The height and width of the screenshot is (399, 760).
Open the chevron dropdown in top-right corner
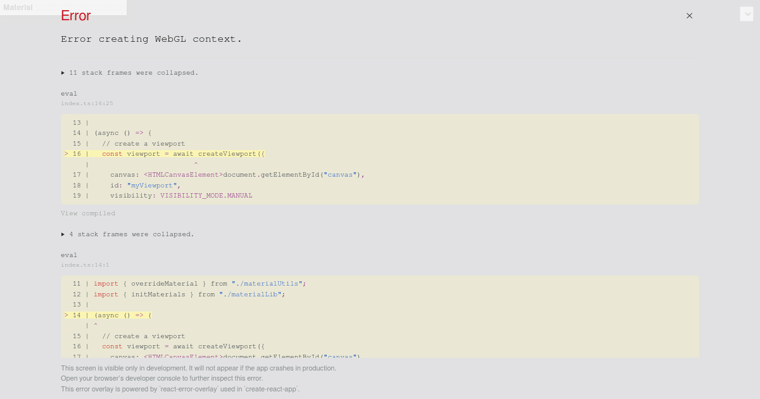point(747,13)
